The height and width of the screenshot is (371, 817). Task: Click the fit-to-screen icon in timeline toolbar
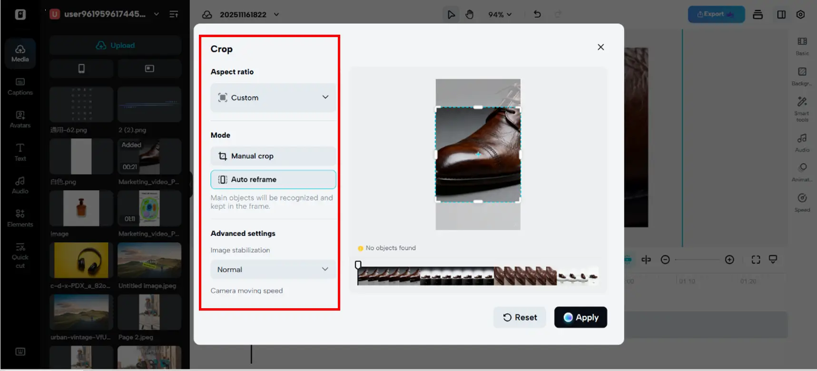click(x=756, y=260)
